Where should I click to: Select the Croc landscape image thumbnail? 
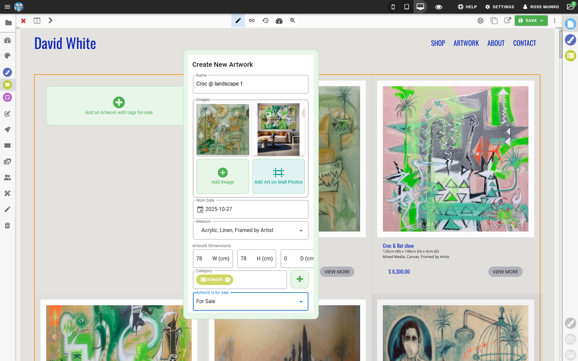tap(223, 129)
